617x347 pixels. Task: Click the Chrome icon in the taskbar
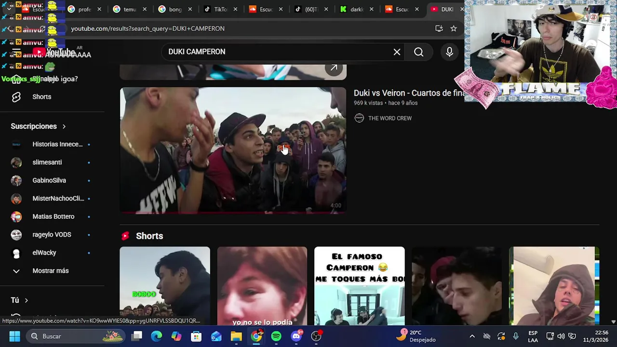click(256, 336)
